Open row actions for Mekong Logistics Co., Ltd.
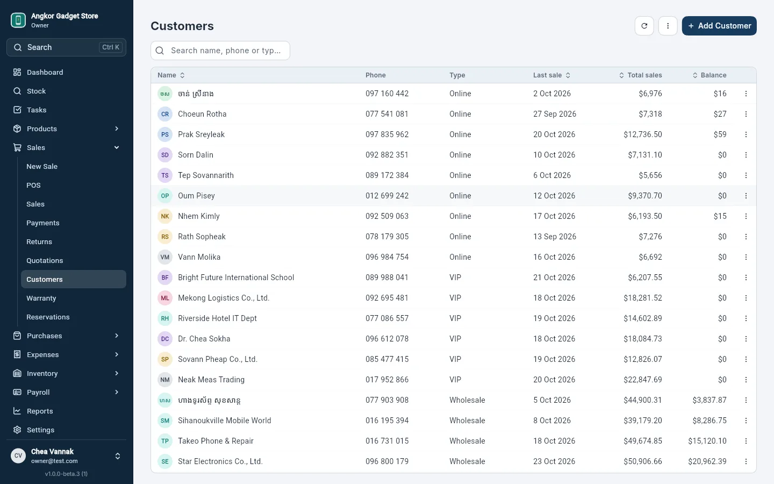Image resolution: width=774 pixels, height=484 pixels. [746, 298]
